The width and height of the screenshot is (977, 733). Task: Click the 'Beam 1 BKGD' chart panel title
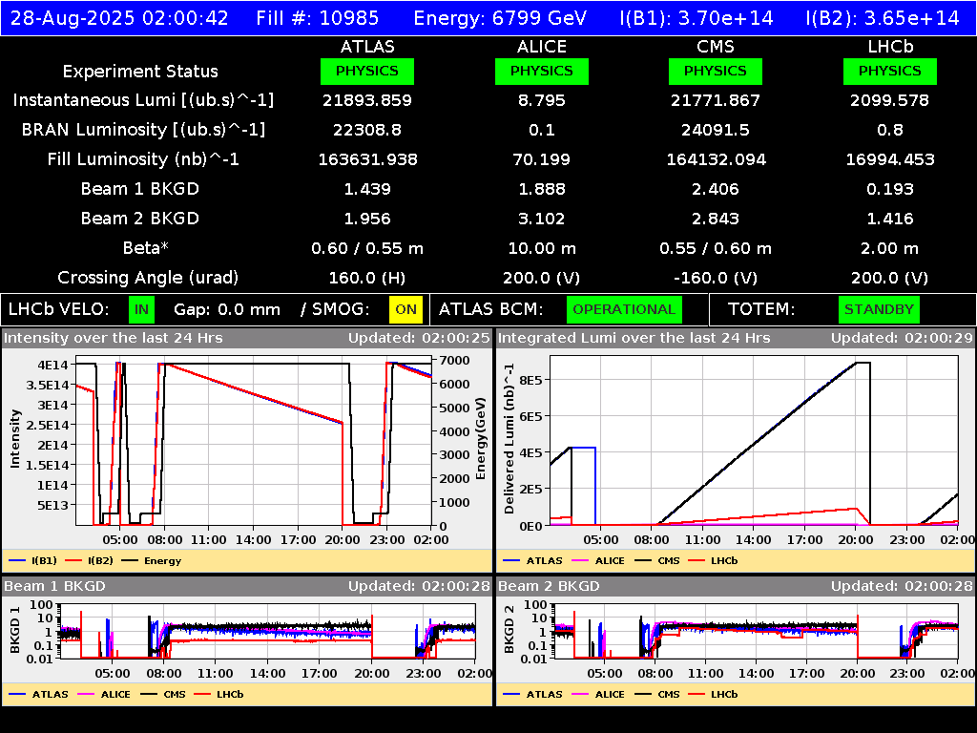(x=54, y=586)
